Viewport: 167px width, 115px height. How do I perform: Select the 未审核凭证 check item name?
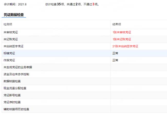[11, 32]
